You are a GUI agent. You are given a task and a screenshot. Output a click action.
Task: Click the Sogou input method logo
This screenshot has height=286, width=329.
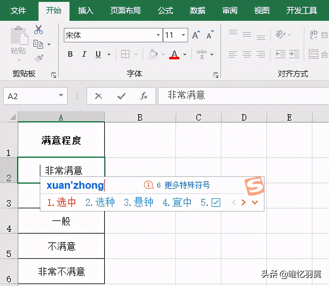tap(254, 186)
